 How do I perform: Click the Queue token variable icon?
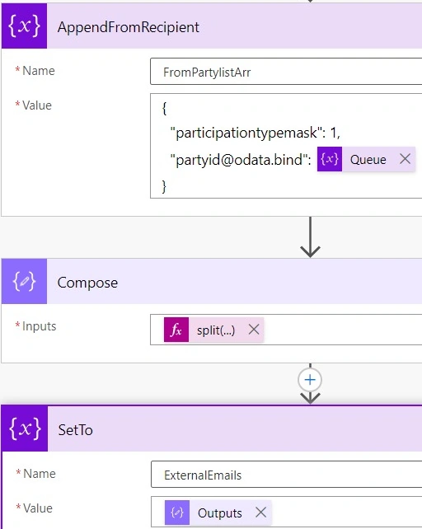(330, 159)
